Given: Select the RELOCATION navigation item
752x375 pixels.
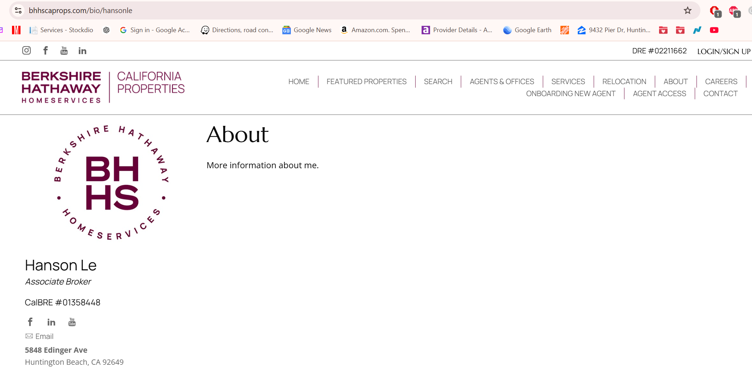Looking at the screenshot, I should pos(624,81).
